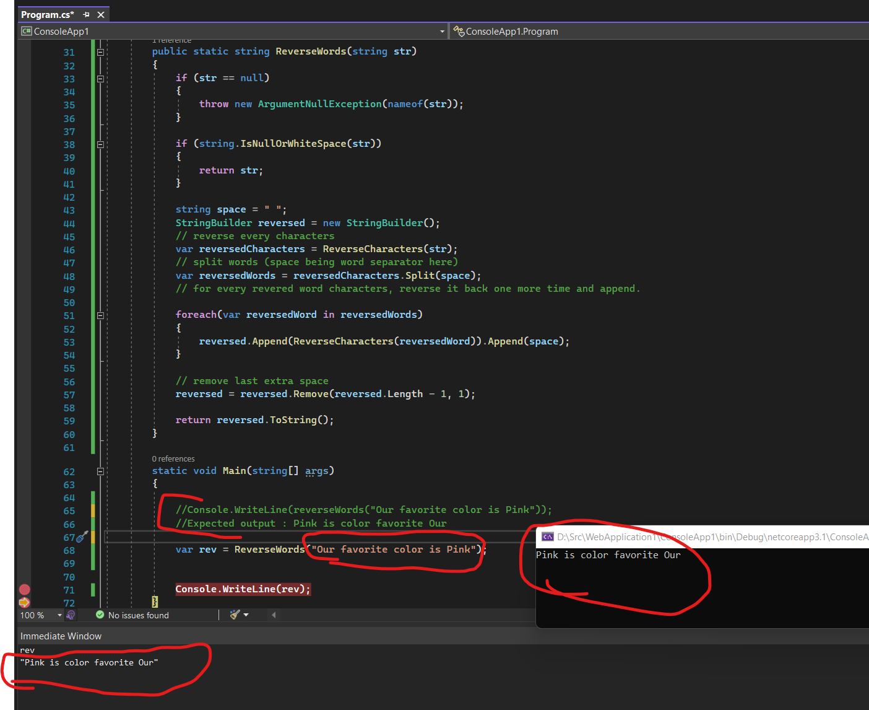The width and height of the screenshot is (869, 710).
Task: Click the highlighted closing brace on line 72
Action: tap(155, 602)
